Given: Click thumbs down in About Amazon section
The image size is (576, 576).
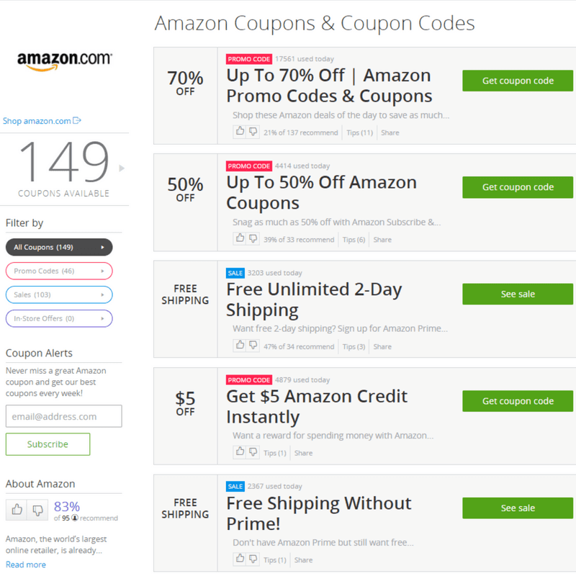Looking at the screenshot, I should [x=37, y=510].
